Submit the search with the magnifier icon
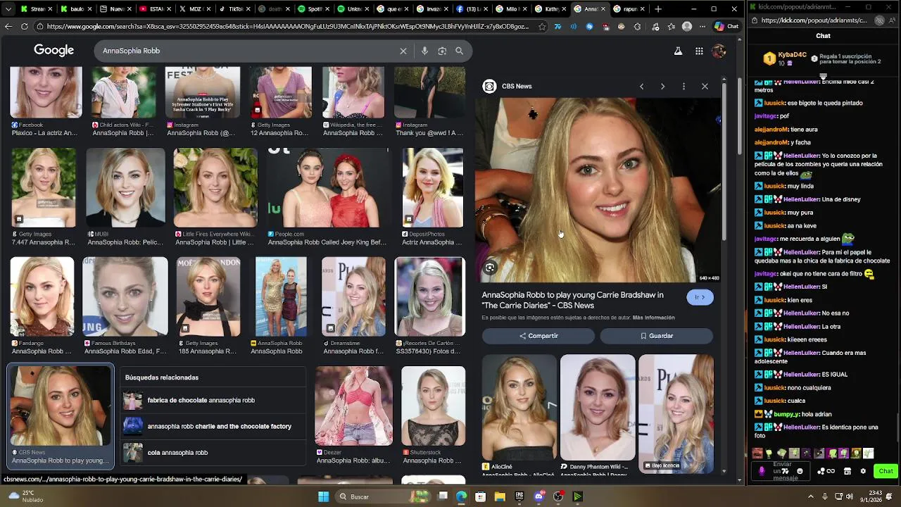The width and height of the screenshot is (901, 507). 459,51
